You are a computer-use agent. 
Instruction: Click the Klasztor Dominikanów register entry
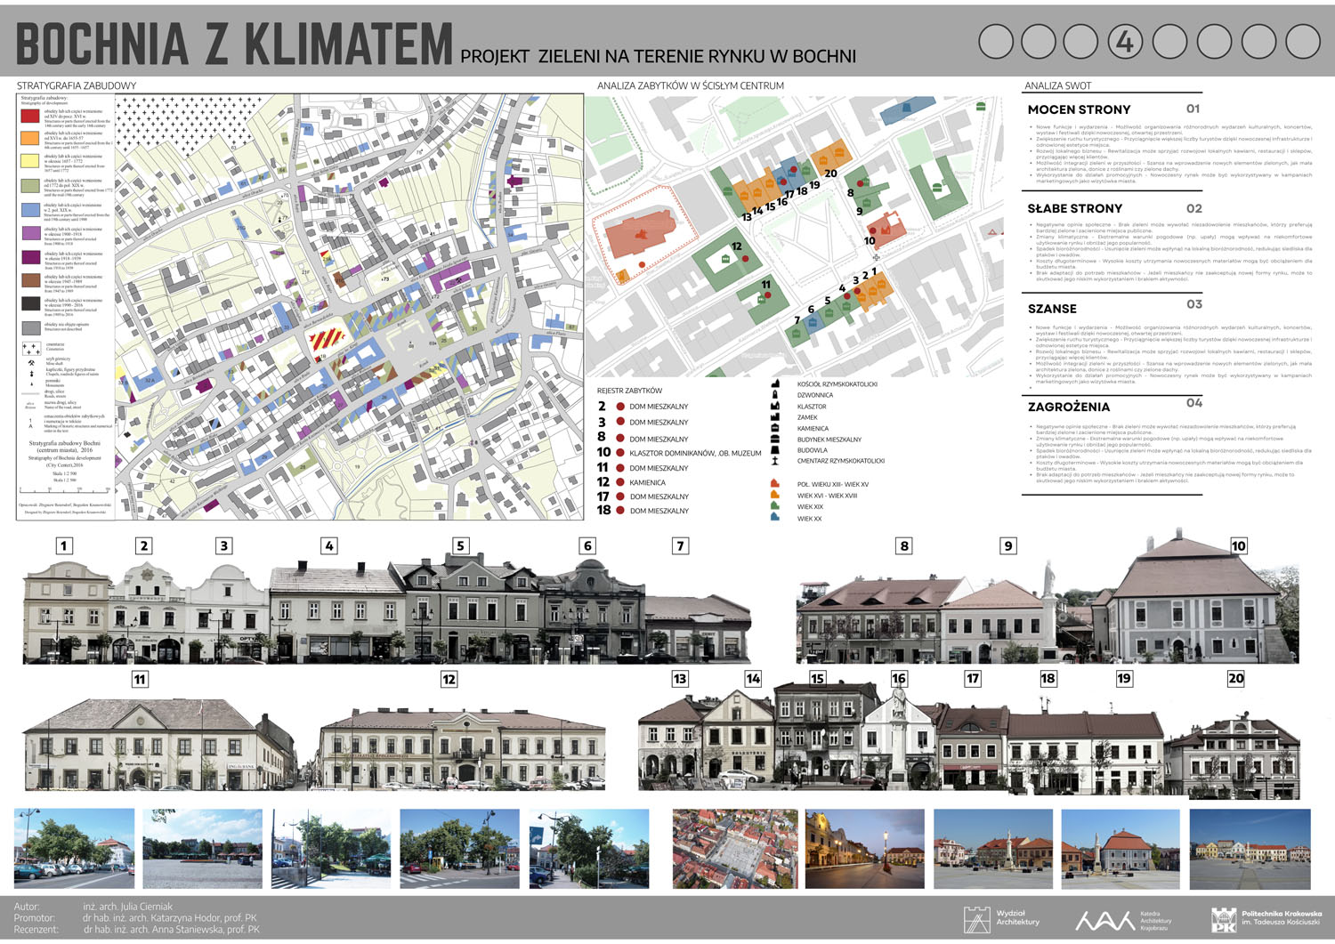pos(694,453)
